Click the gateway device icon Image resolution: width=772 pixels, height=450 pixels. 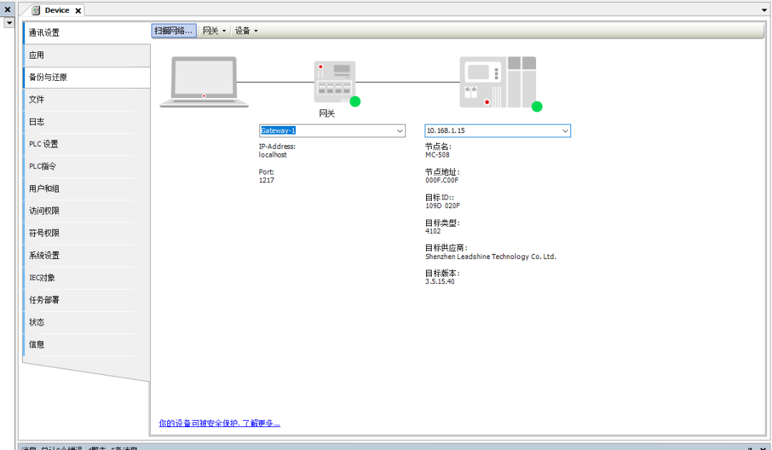[334, 82]
